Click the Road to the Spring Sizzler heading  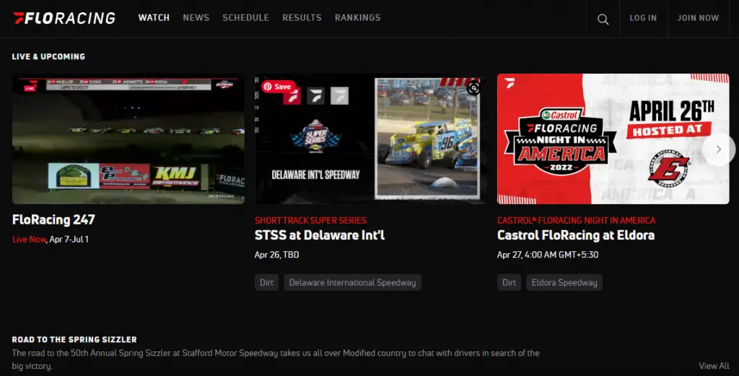pos(74,339)
